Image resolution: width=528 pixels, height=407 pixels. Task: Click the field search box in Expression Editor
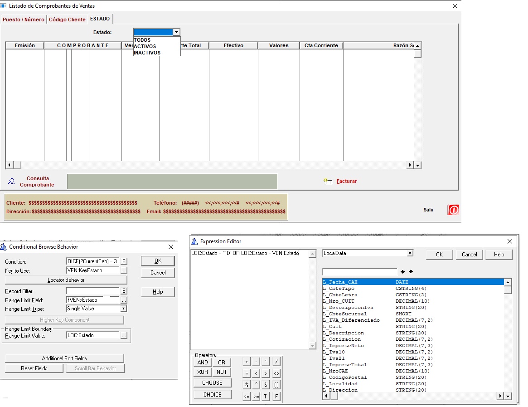360,272
